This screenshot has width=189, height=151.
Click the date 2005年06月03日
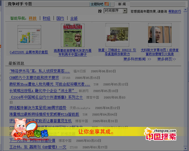tap(103, 71)
